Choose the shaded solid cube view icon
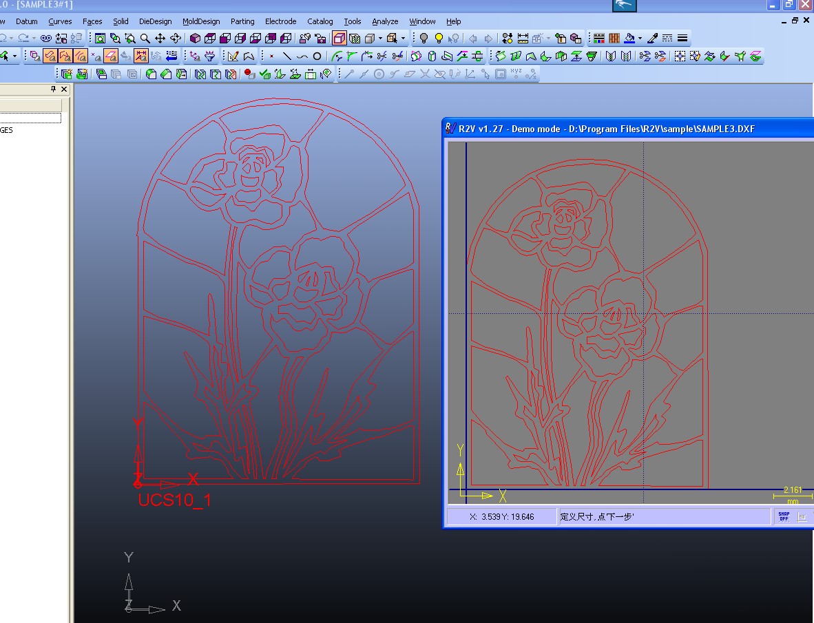 point(195,39)
